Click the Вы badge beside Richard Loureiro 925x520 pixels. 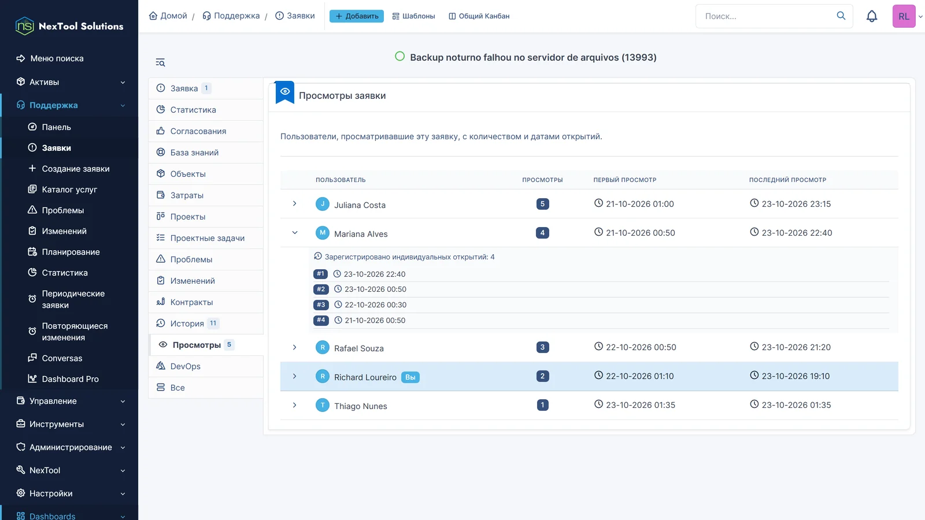coord(410,377)
